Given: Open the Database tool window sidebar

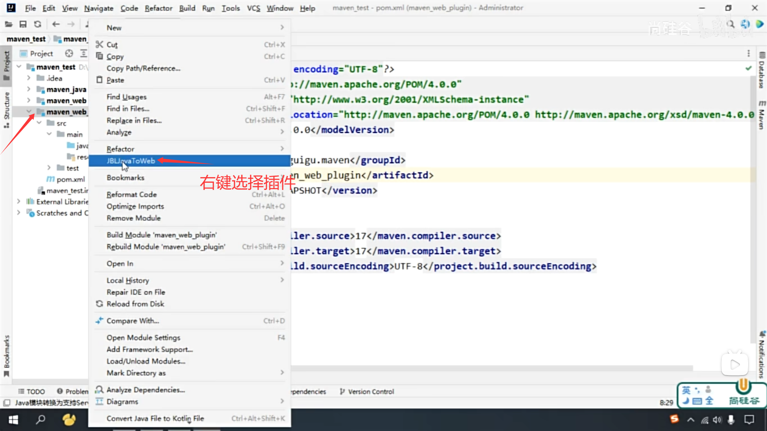Looking at the screenshot, I should tap(762, 71).
